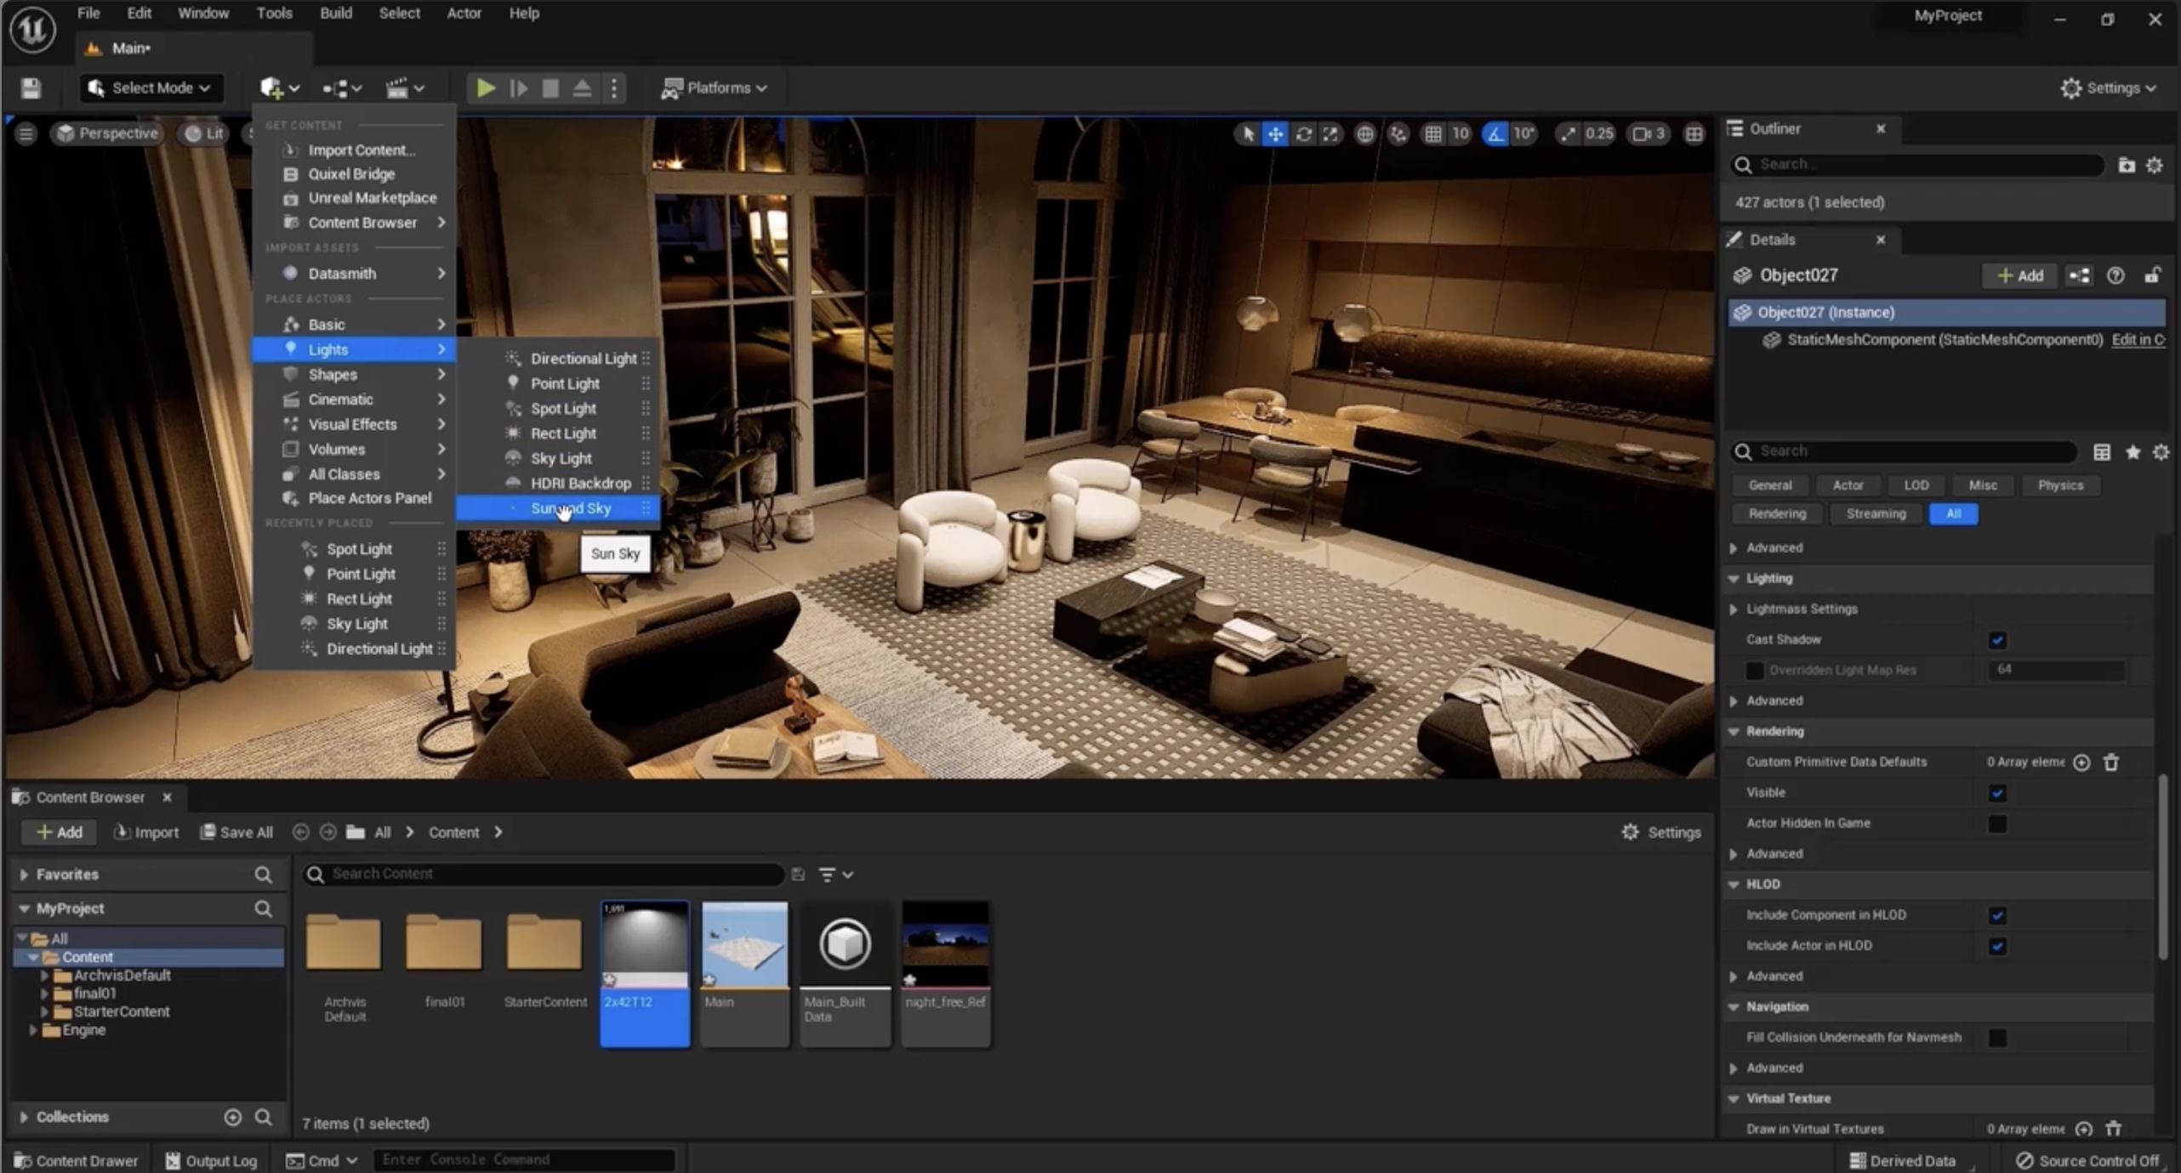2181x1173 pixels.
Task: Select the scale transform tool icon
Action: click(1330, 133)
